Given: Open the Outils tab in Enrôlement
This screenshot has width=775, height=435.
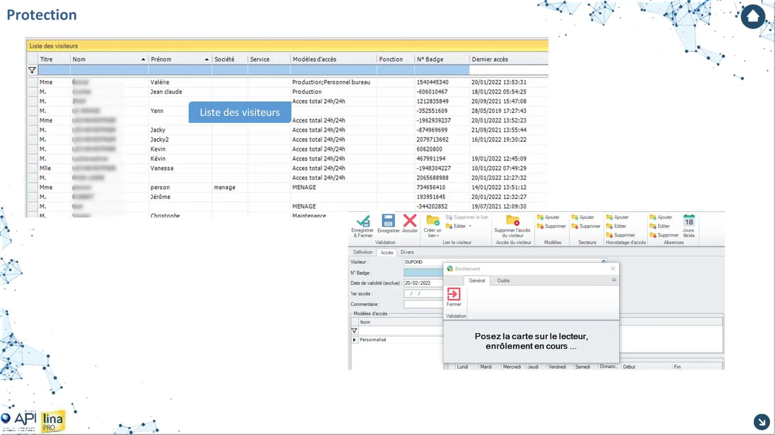Looking at the screenshot, I should tap(503, 281).
